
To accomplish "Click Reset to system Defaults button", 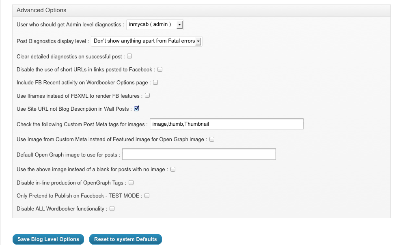I will point(125,239).
